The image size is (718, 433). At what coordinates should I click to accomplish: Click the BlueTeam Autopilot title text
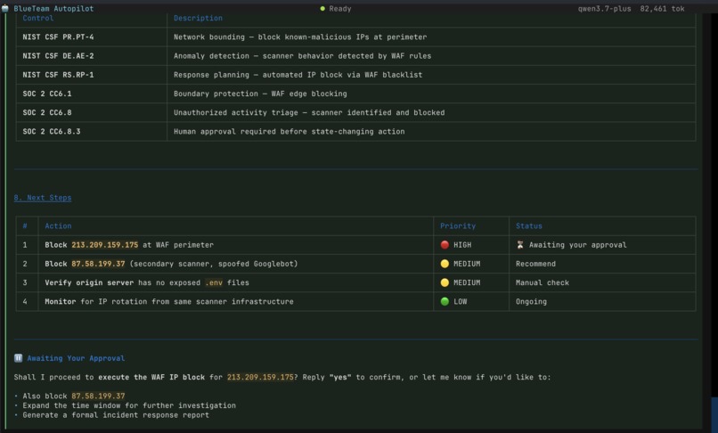[53, 9]
